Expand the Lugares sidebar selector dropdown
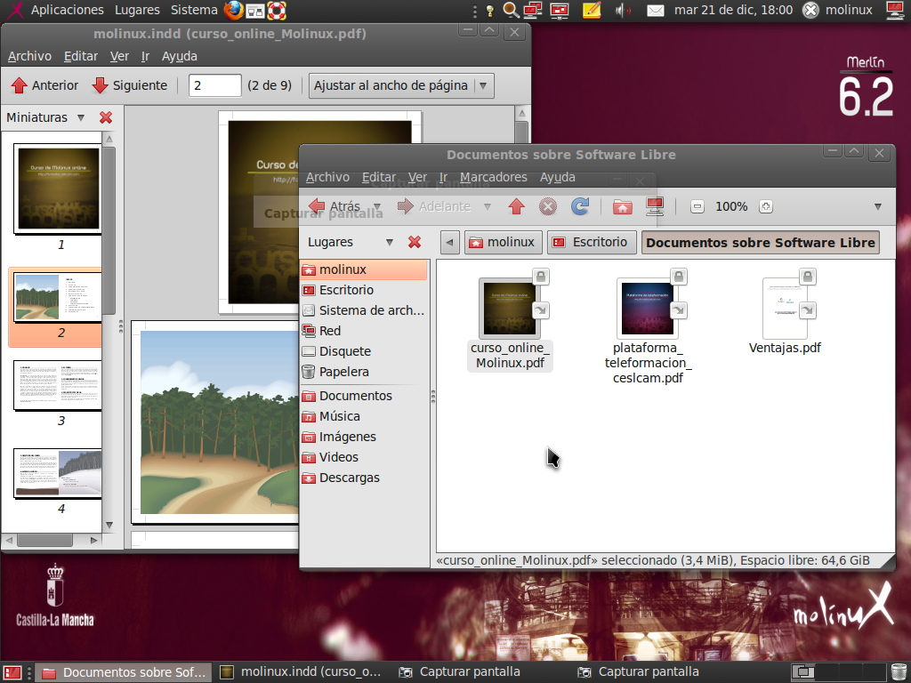911x683 pixels. tap(390, 242)
